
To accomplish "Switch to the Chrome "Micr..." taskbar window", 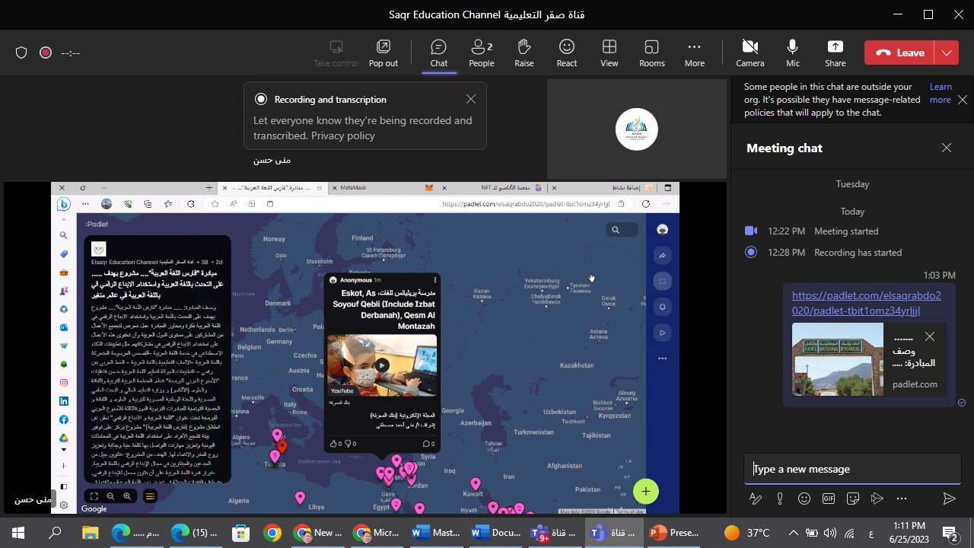I will pos(377,533).
